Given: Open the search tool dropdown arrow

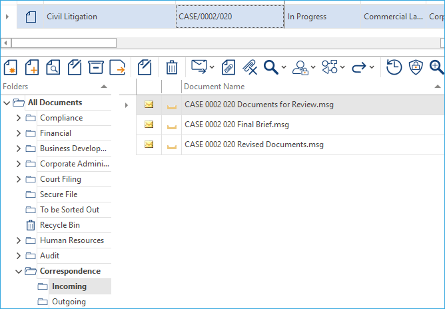Looking at the screenshot, I should [284, 67].
